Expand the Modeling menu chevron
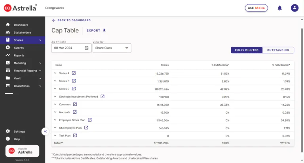This screenshot has height=163, width=304. [40, 63]
